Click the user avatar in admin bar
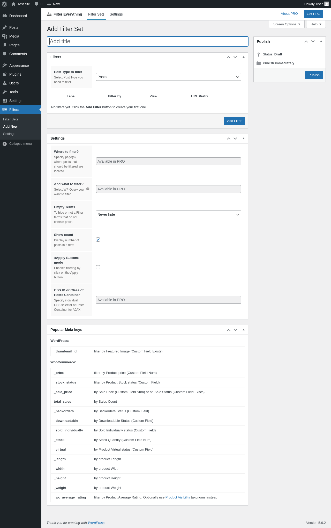 [x=327, y=4]
